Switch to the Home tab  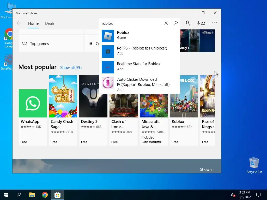point(33,23)
